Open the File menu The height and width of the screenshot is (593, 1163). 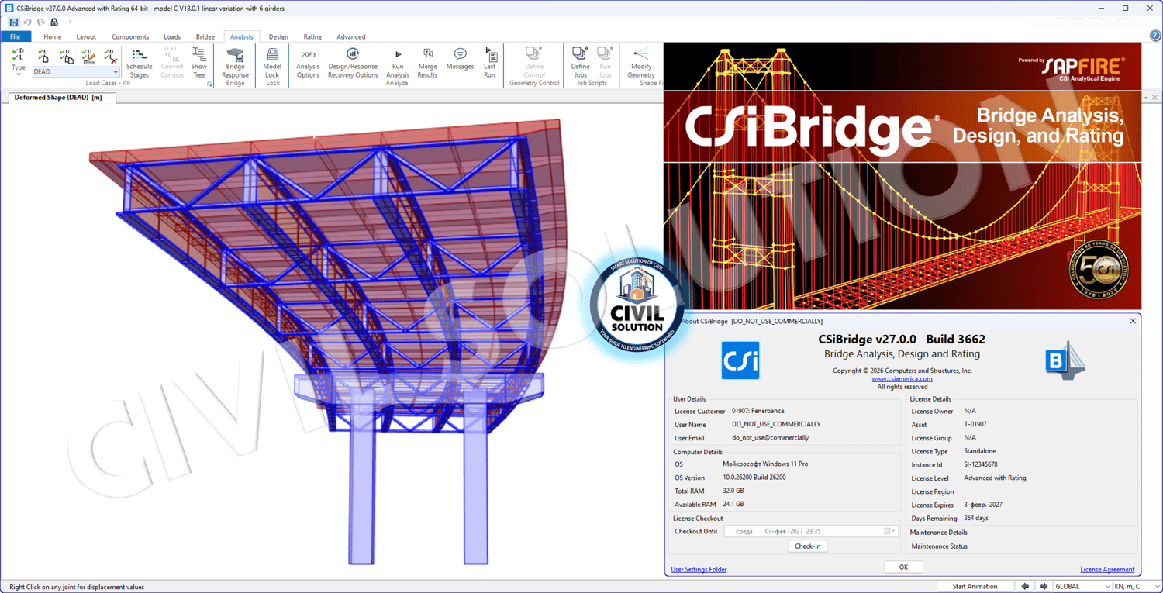tap(16, 36)
